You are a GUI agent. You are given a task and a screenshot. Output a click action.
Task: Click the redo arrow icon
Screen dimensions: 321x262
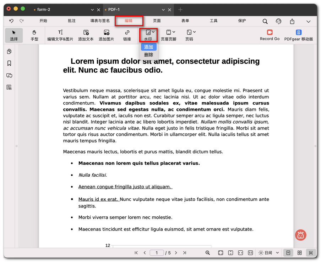point(22,21)
